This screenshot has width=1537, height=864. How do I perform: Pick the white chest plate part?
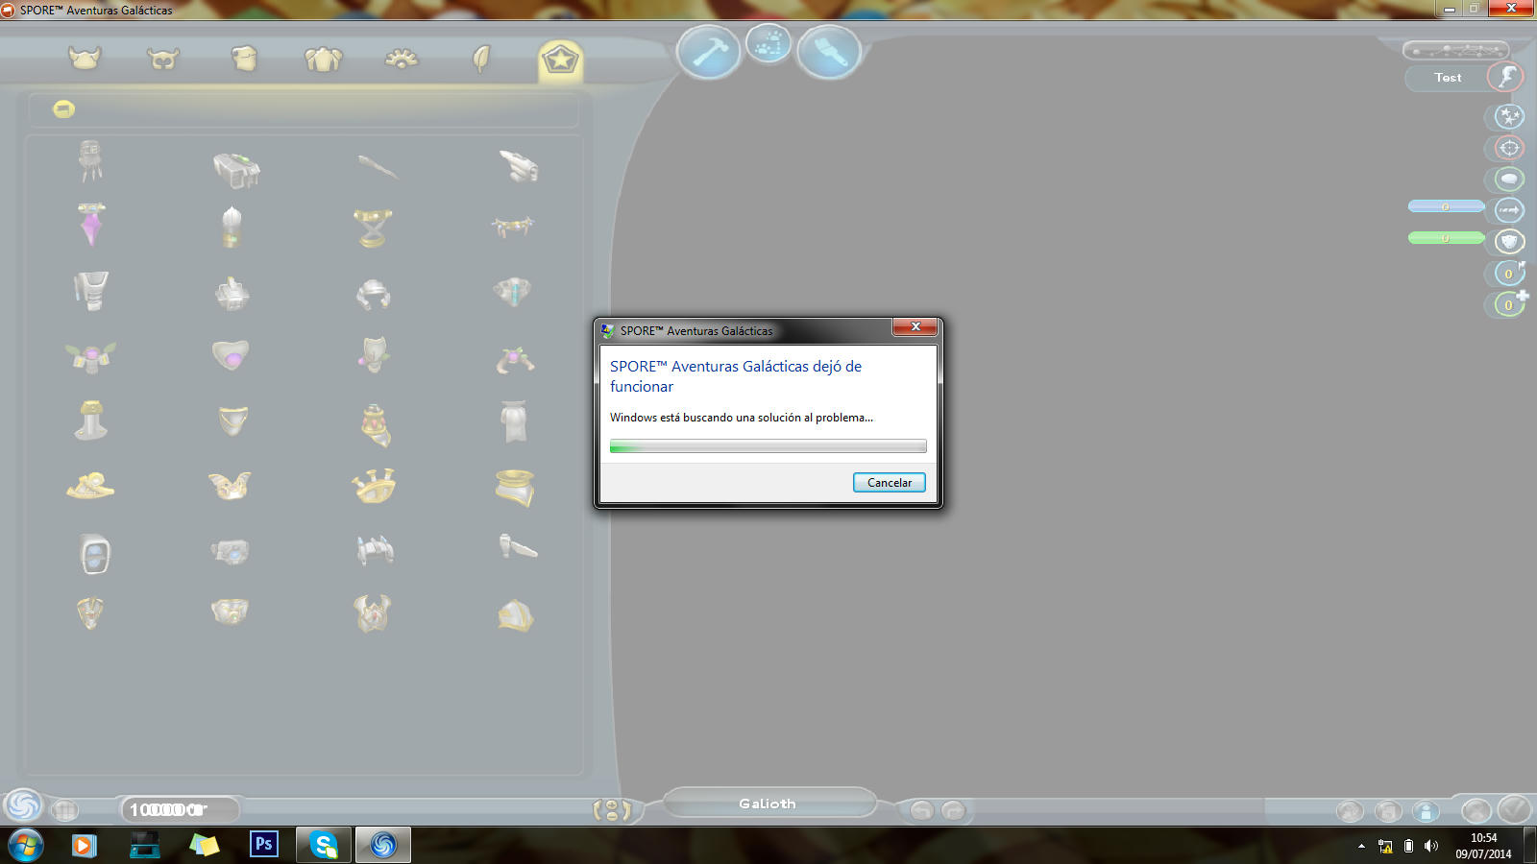tap(91, 291)
